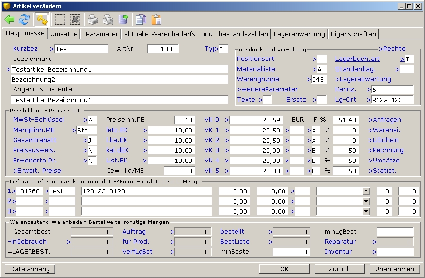This screenshot has width=425, height=278.
Task: Click the dashed box with X icon
Action: 75,19
